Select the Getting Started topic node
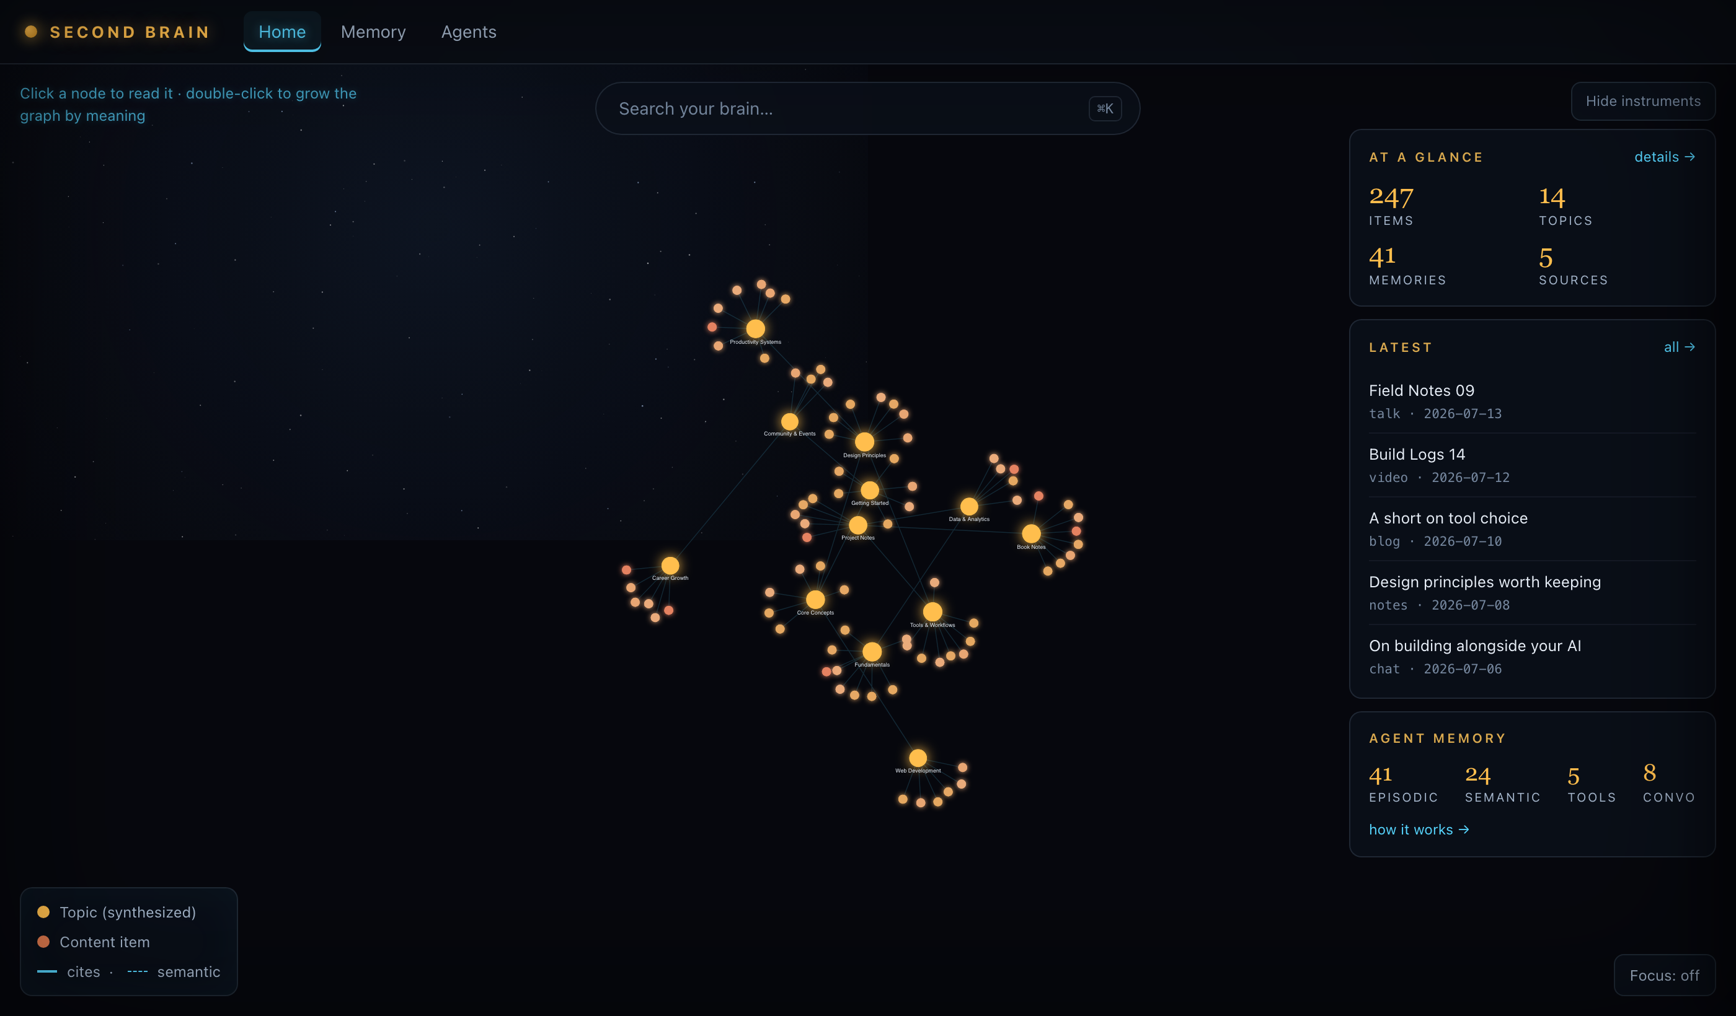This screenshot has height=1016, width=1736. pos(869,490)
